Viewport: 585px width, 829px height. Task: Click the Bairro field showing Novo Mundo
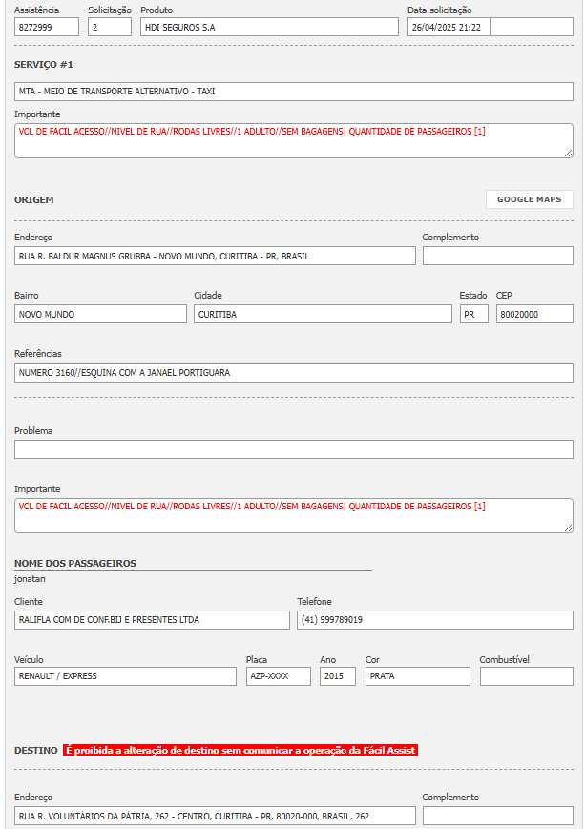(100, 314)
